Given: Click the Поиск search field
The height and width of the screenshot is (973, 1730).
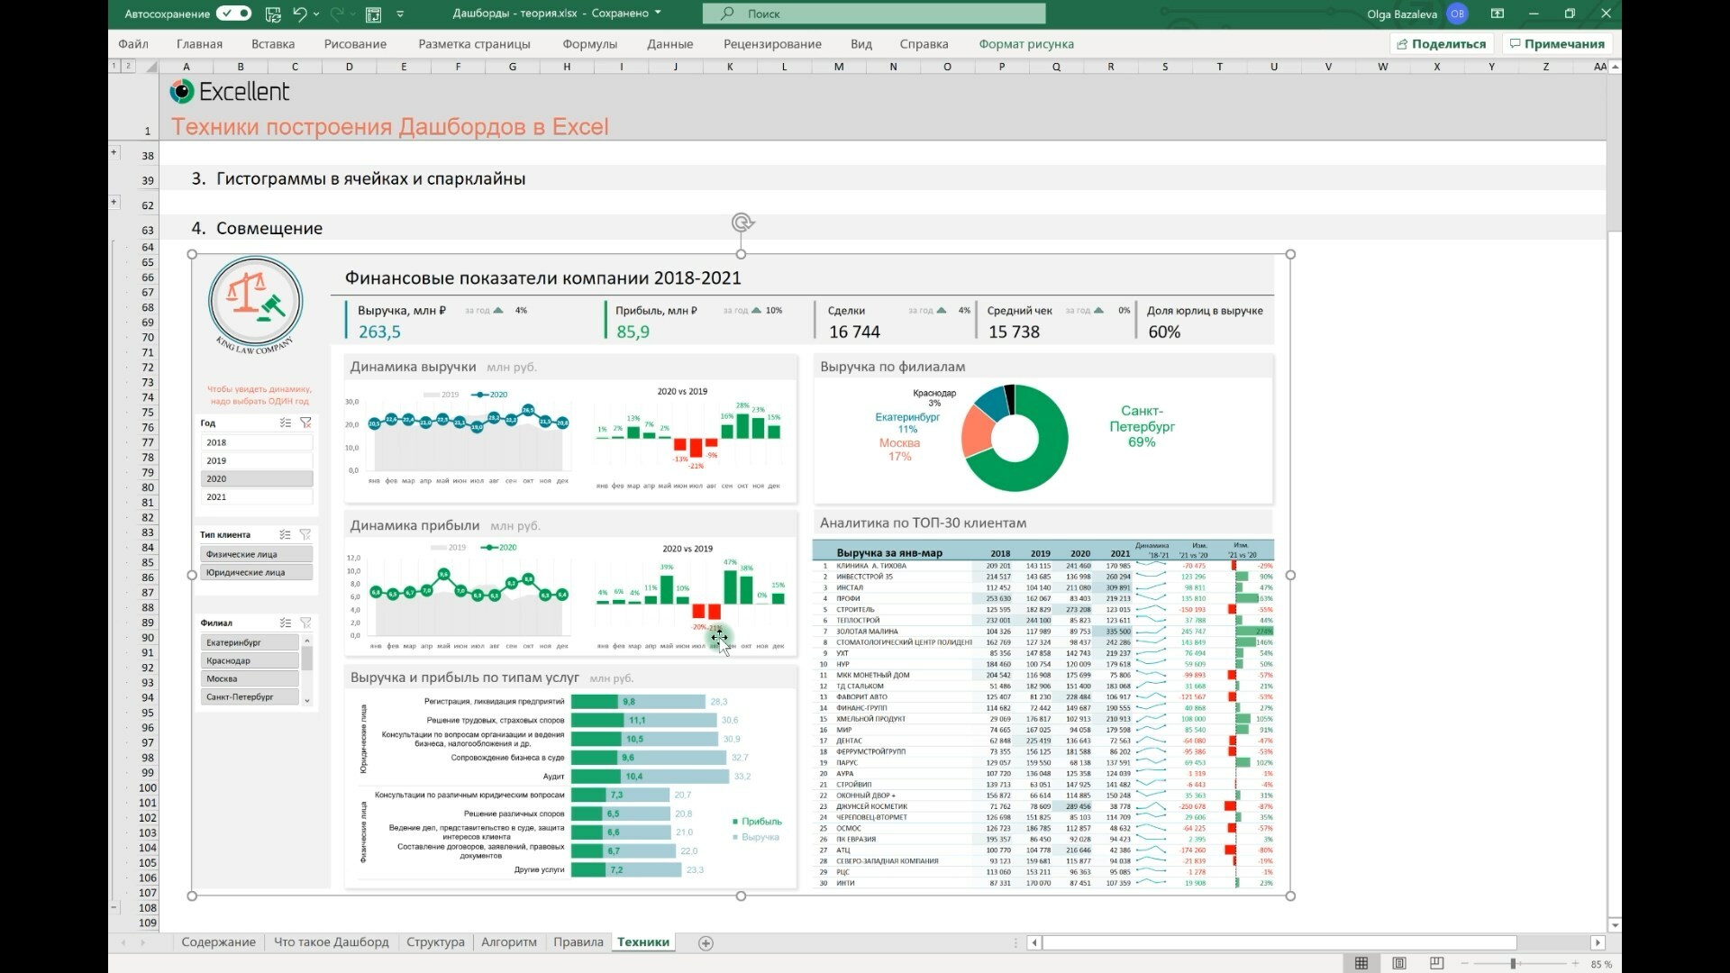Looking at the screenshot, I should click(874, 14).
